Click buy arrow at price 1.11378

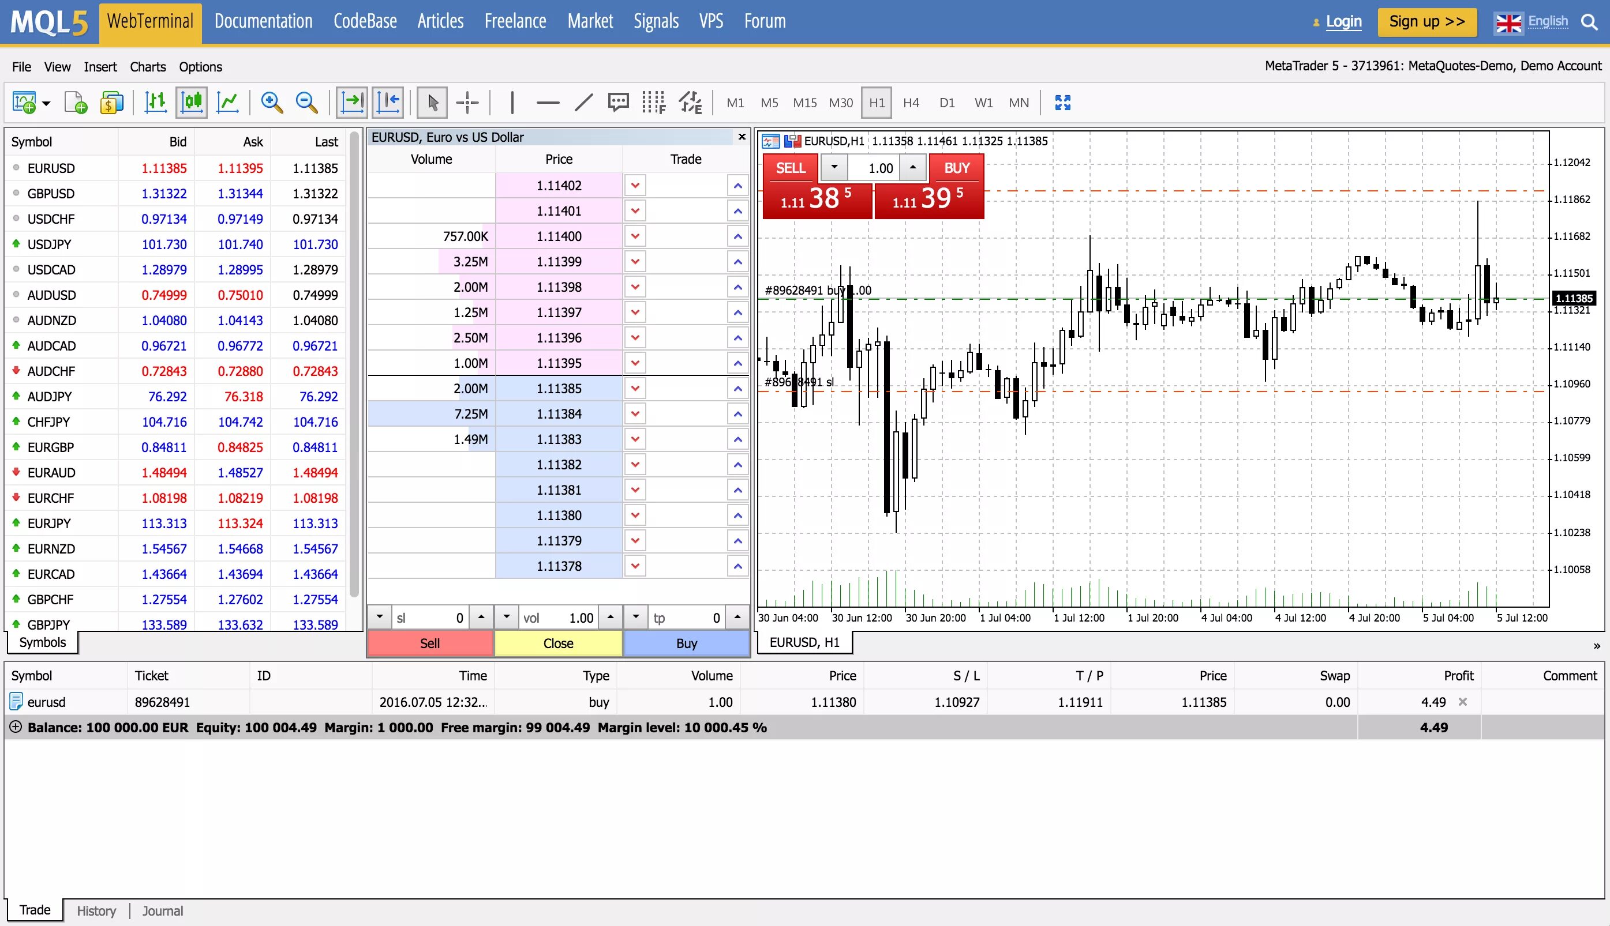(x=737, y=566)
